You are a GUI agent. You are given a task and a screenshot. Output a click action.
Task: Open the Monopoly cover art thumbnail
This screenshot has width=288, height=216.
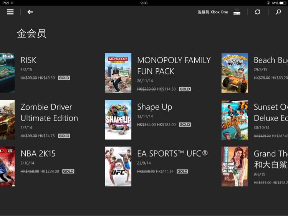point(118,73)
